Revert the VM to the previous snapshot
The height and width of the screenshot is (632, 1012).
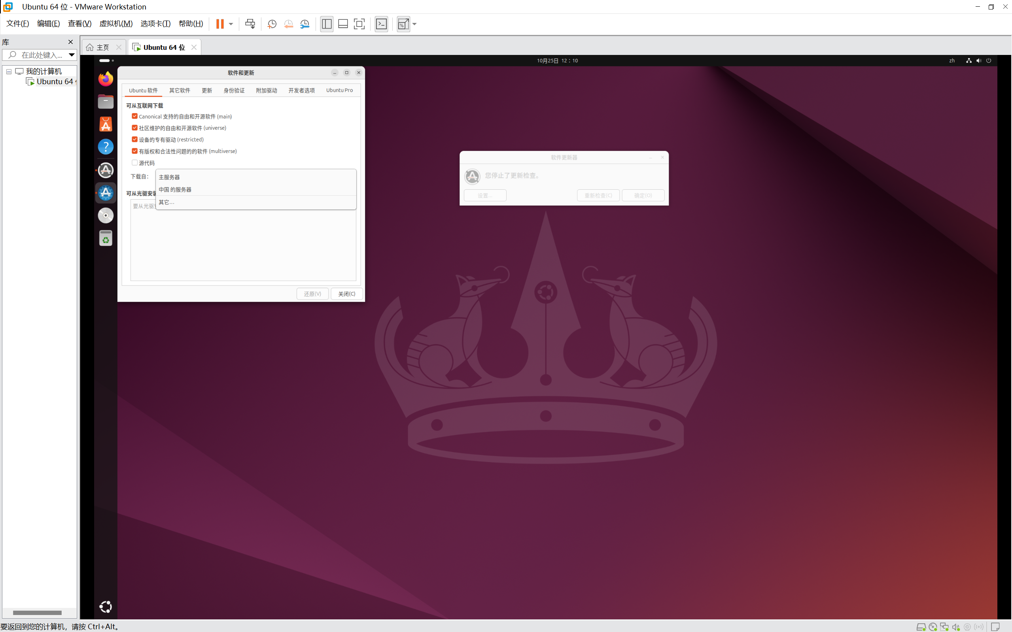288,24
